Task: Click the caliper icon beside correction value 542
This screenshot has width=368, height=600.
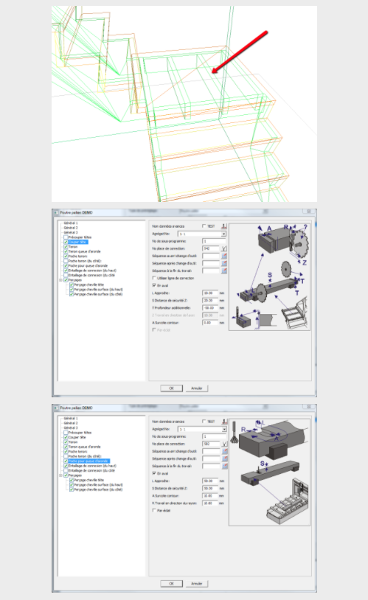Action: (224, 248)
